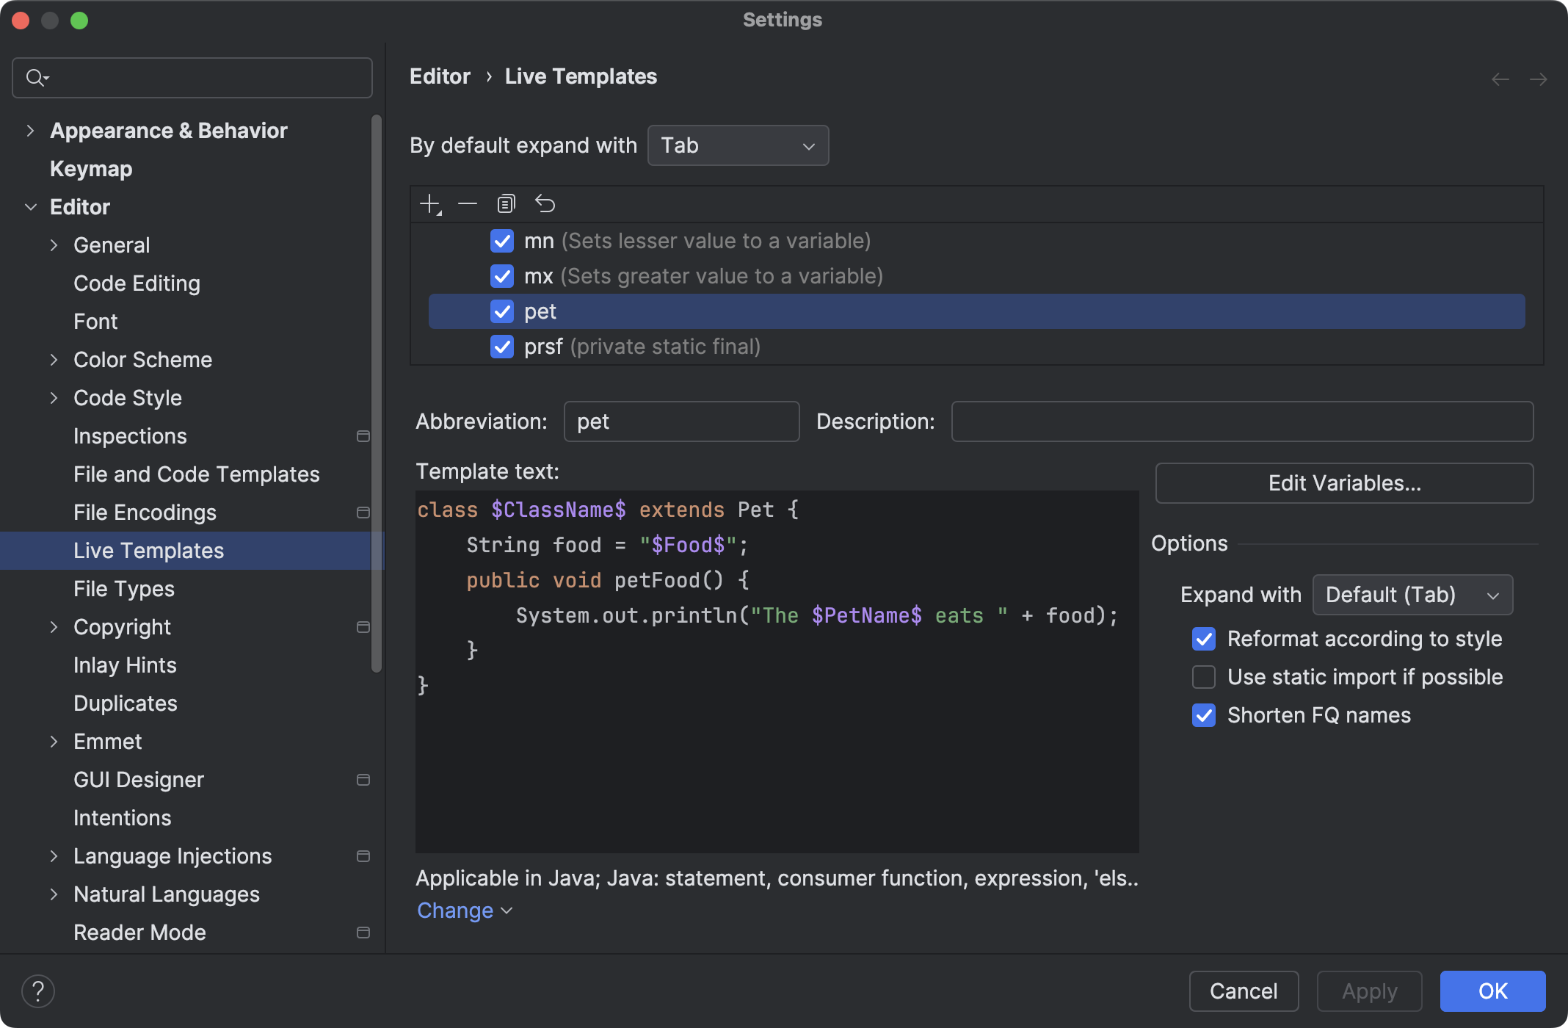Viewport: 1568px width, 1028px height.
Task: Open the By default expand with dropdown
Action: [738, 145]
